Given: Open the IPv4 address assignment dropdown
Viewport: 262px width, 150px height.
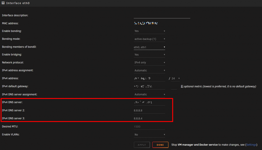Looking at the screenshot, I should tap(150, 70).
